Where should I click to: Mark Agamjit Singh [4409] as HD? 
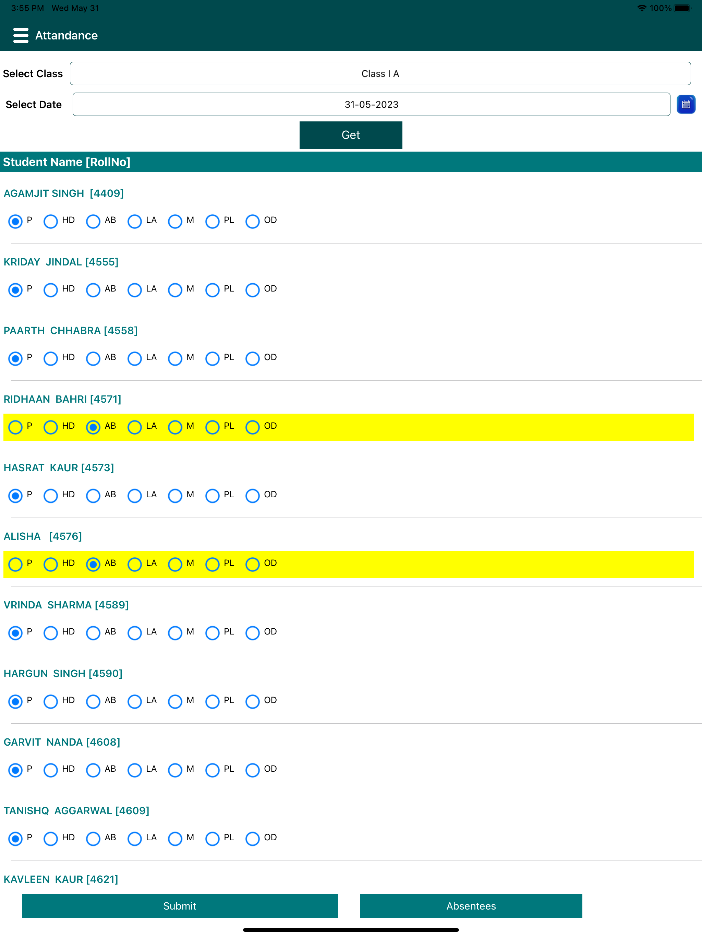(x=50, y=221)
